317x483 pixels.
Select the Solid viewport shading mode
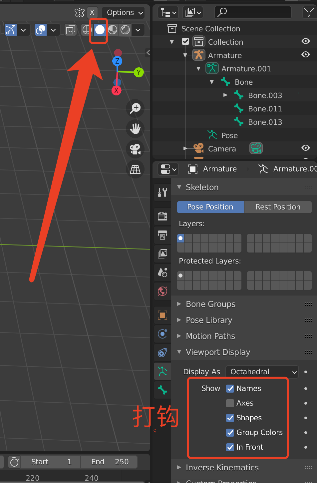[99, 30]
